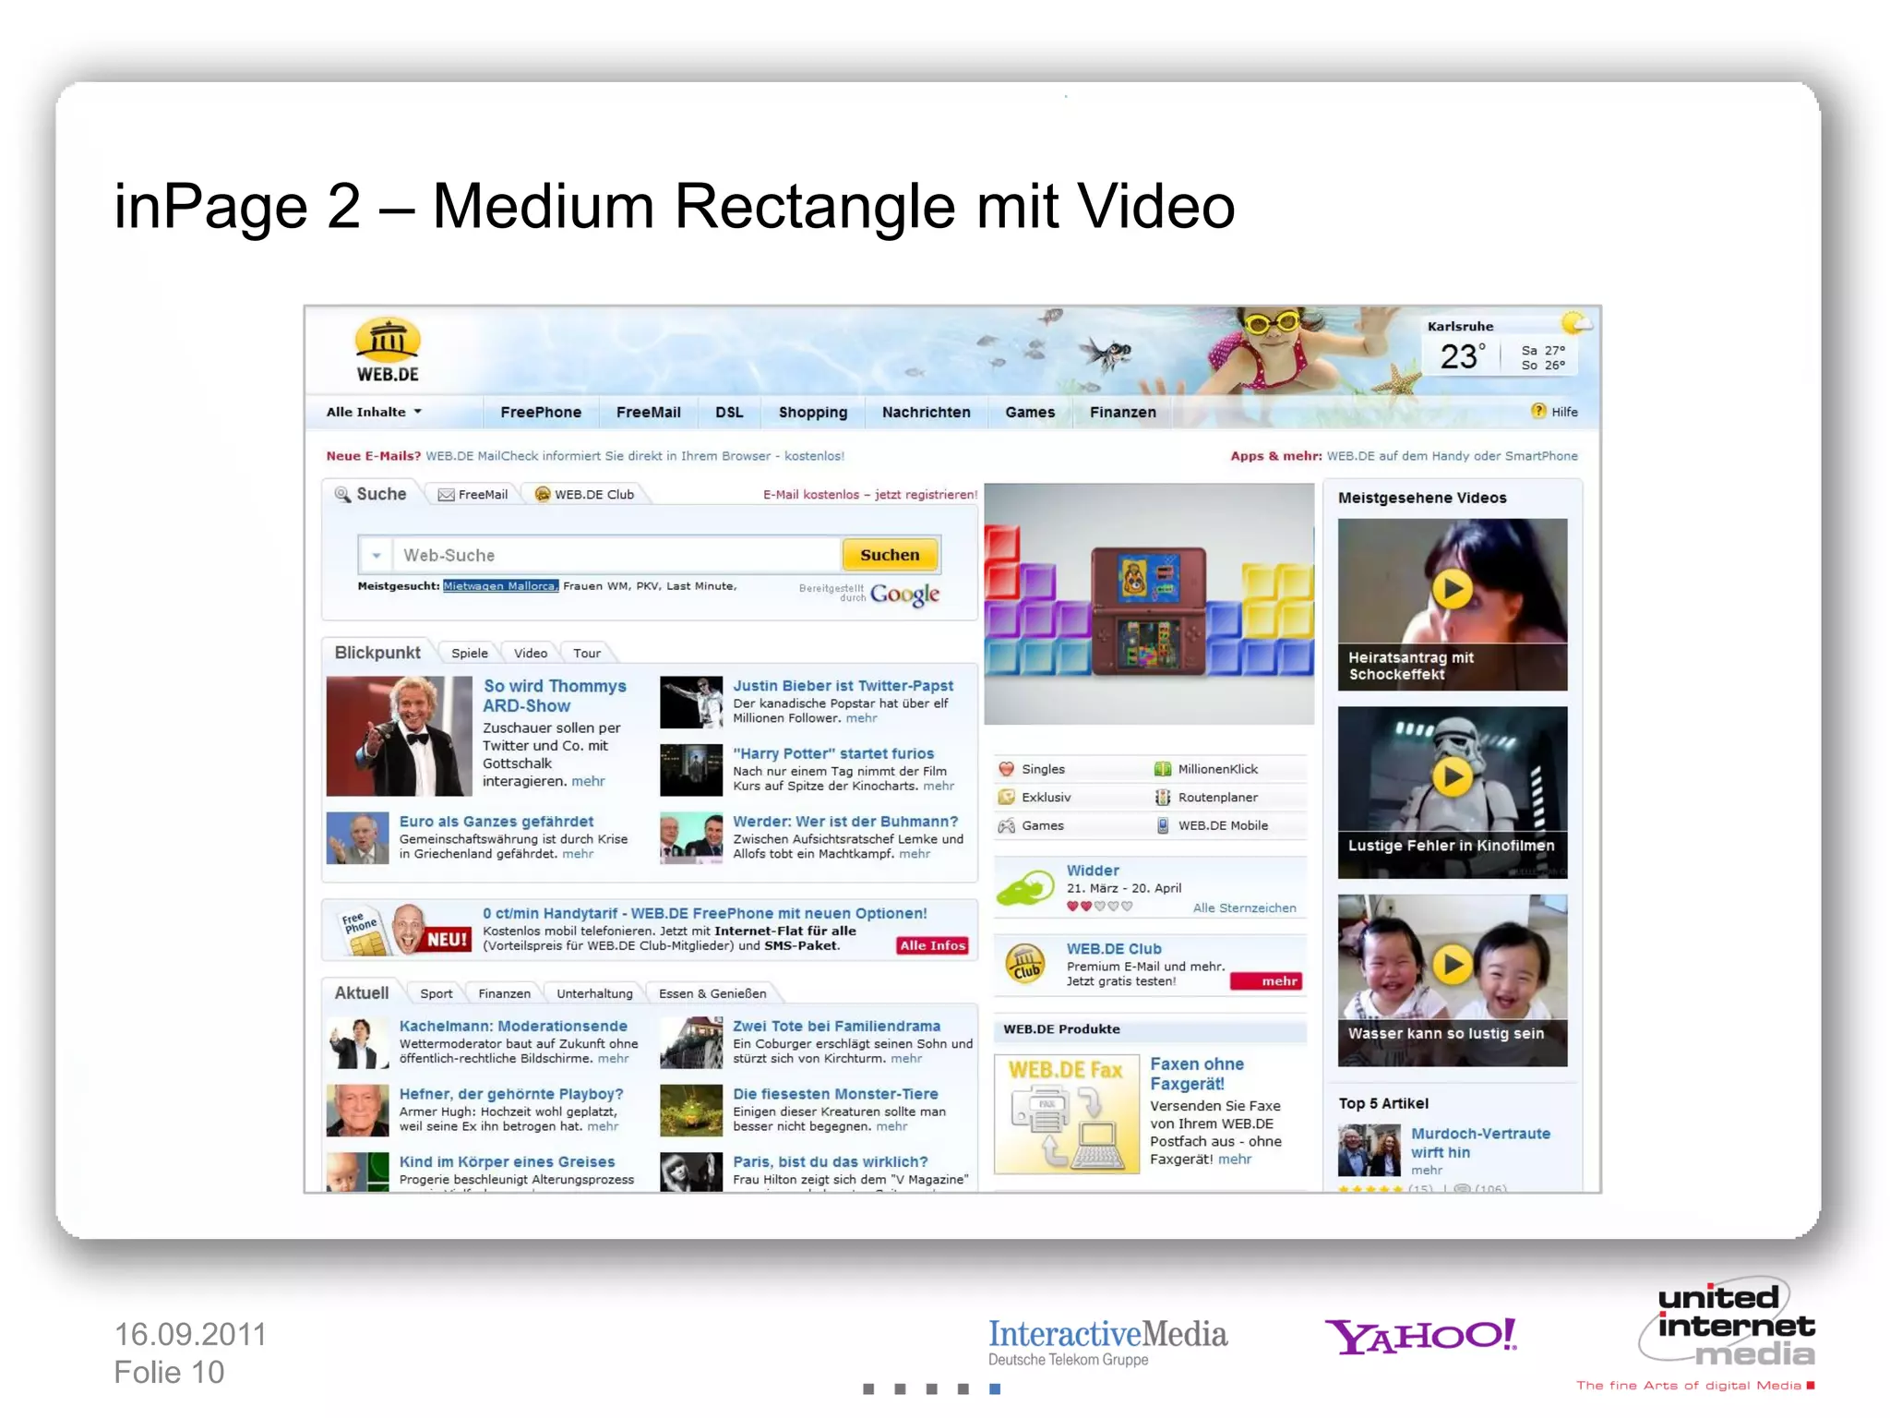The width and height of the screenshot is (1890, 1418).
Task: Open the WEB.DE MailCheck info link
Action: click(634, 455)
